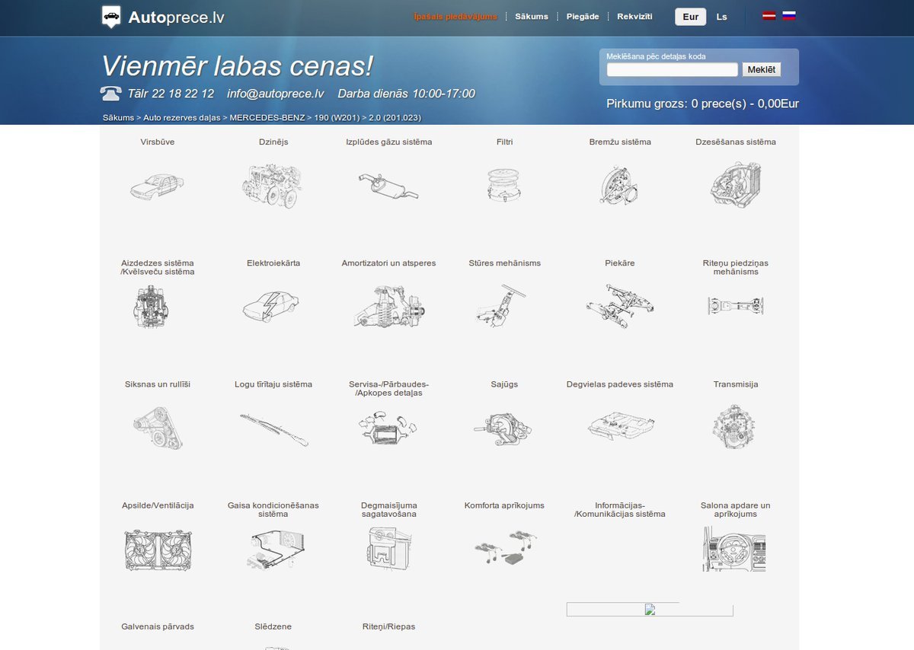Switch currency to Eur
This screenshot has height=650, width=914.
(690, 17)
